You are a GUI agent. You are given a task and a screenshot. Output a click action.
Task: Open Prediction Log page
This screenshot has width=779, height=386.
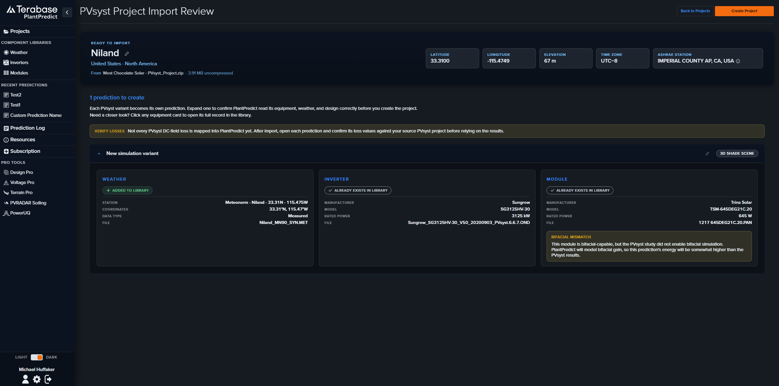(x=27, y=128)
